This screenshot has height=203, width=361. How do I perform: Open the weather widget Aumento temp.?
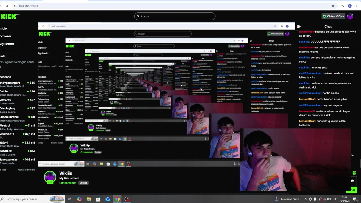pos(287,199)
